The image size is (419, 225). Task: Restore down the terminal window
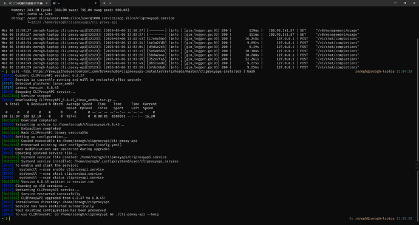point(404,3)
